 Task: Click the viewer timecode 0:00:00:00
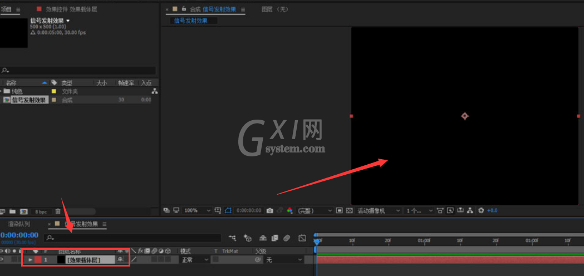tap(249, 211)
